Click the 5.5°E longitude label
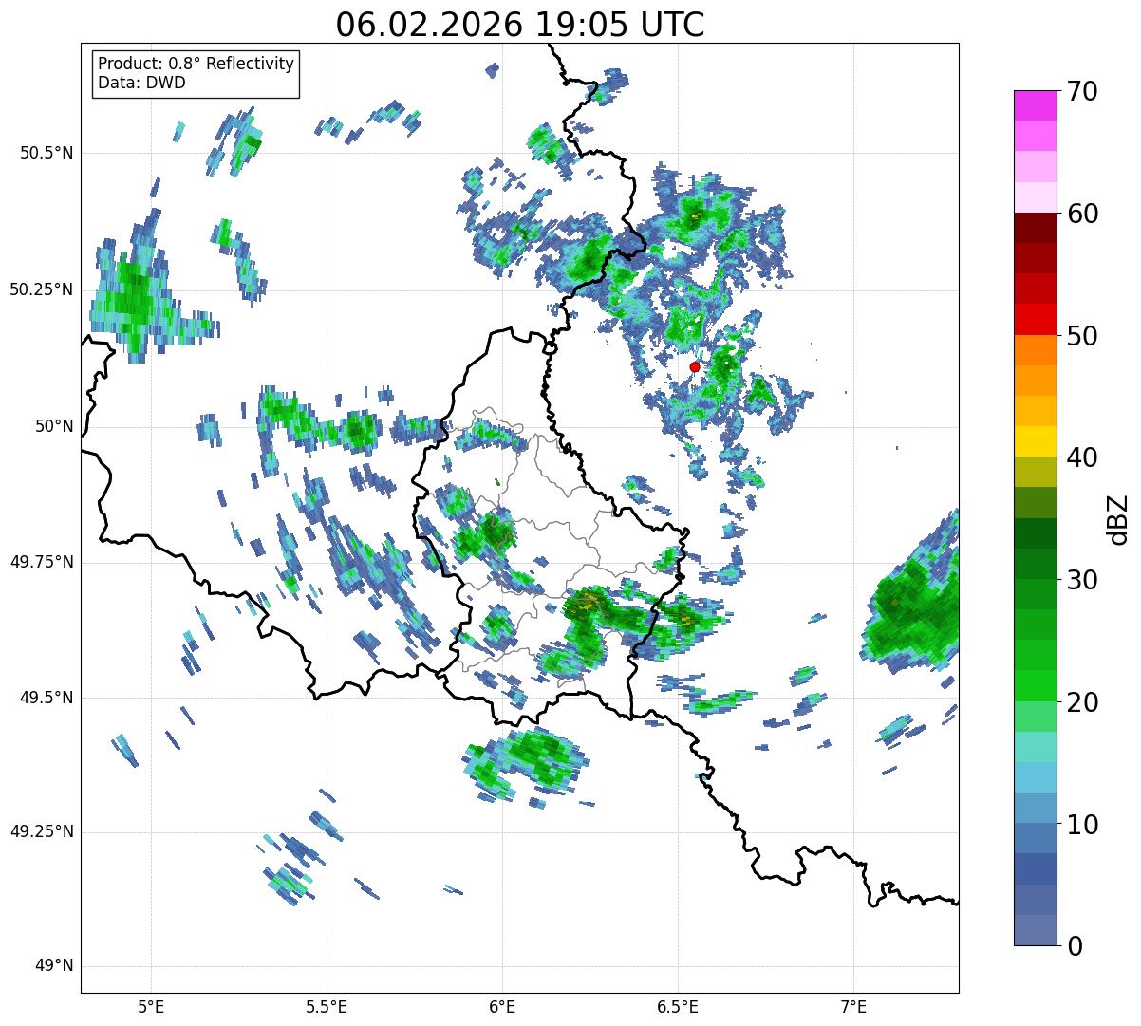 pos(327,1006)
